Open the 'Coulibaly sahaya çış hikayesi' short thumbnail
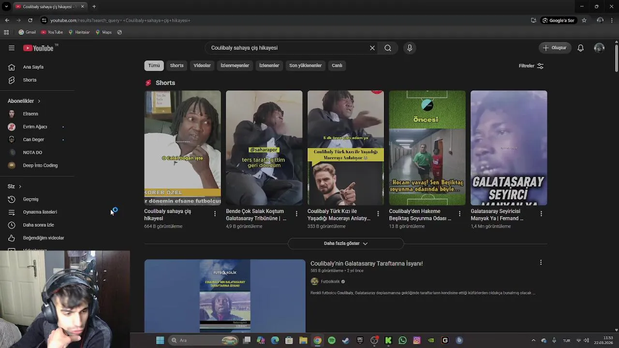619x348 pixels. [182, 148]
